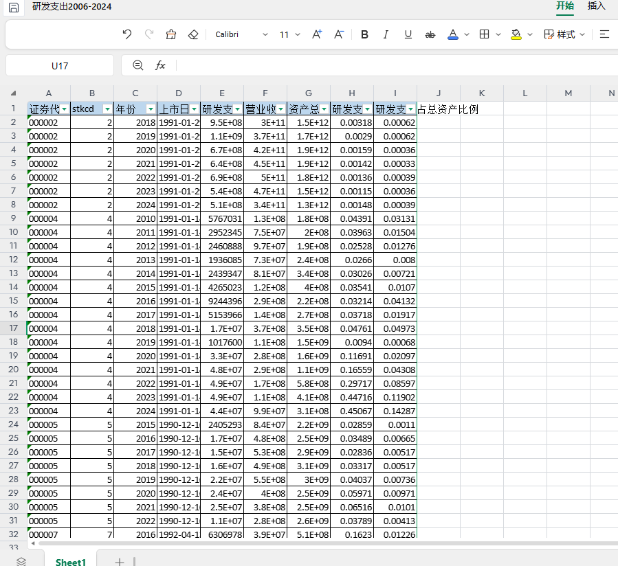The width and height of the screenshot is (618, 566).
Task: Click the 样式 styles button
Action: pyautogui.click(x=565, y=34)
